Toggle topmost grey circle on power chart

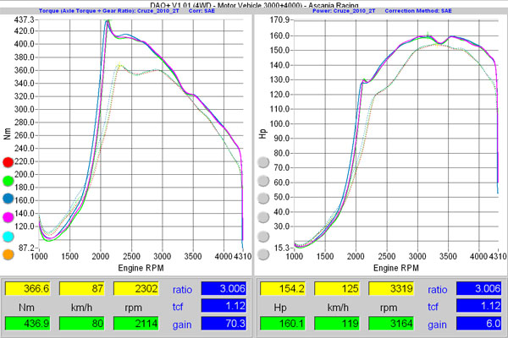click(x=263, y=161)
